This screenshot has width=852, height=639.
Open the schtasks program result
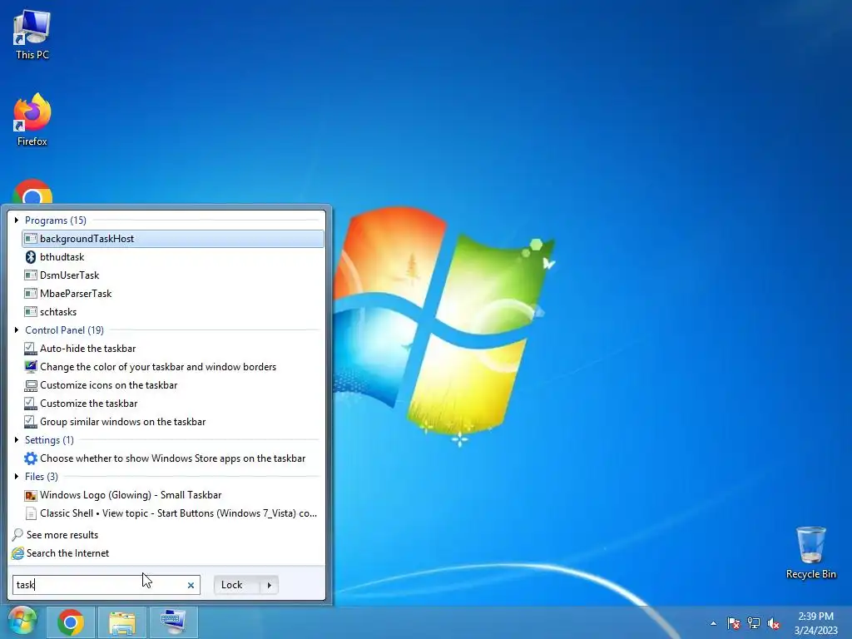[173, 312]
